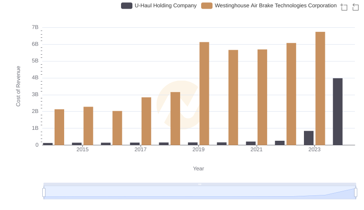Image resolution: width=364 pixels, height=210 pixels.
Task: Click the 2019 Westinghouse orange bar
Action: (204, 94)
